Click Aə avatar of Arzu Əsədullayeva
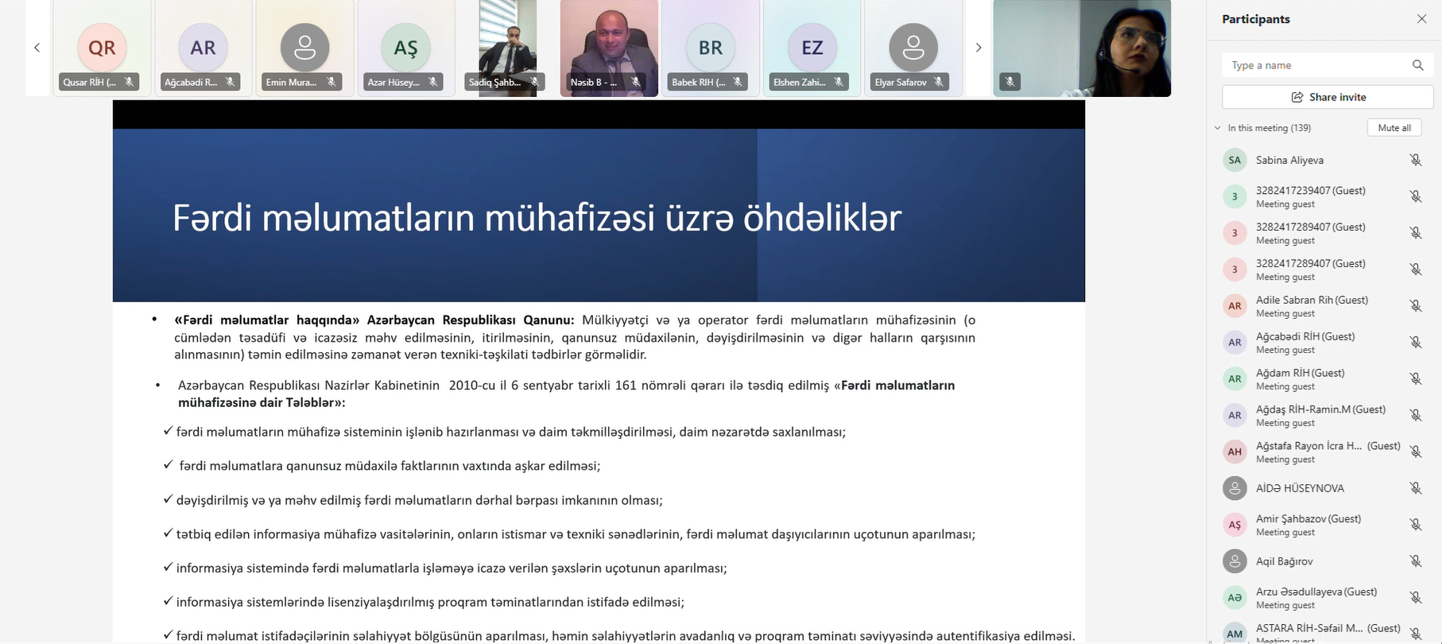This screenshot has width=1442, height=644. coord(1235,598)
